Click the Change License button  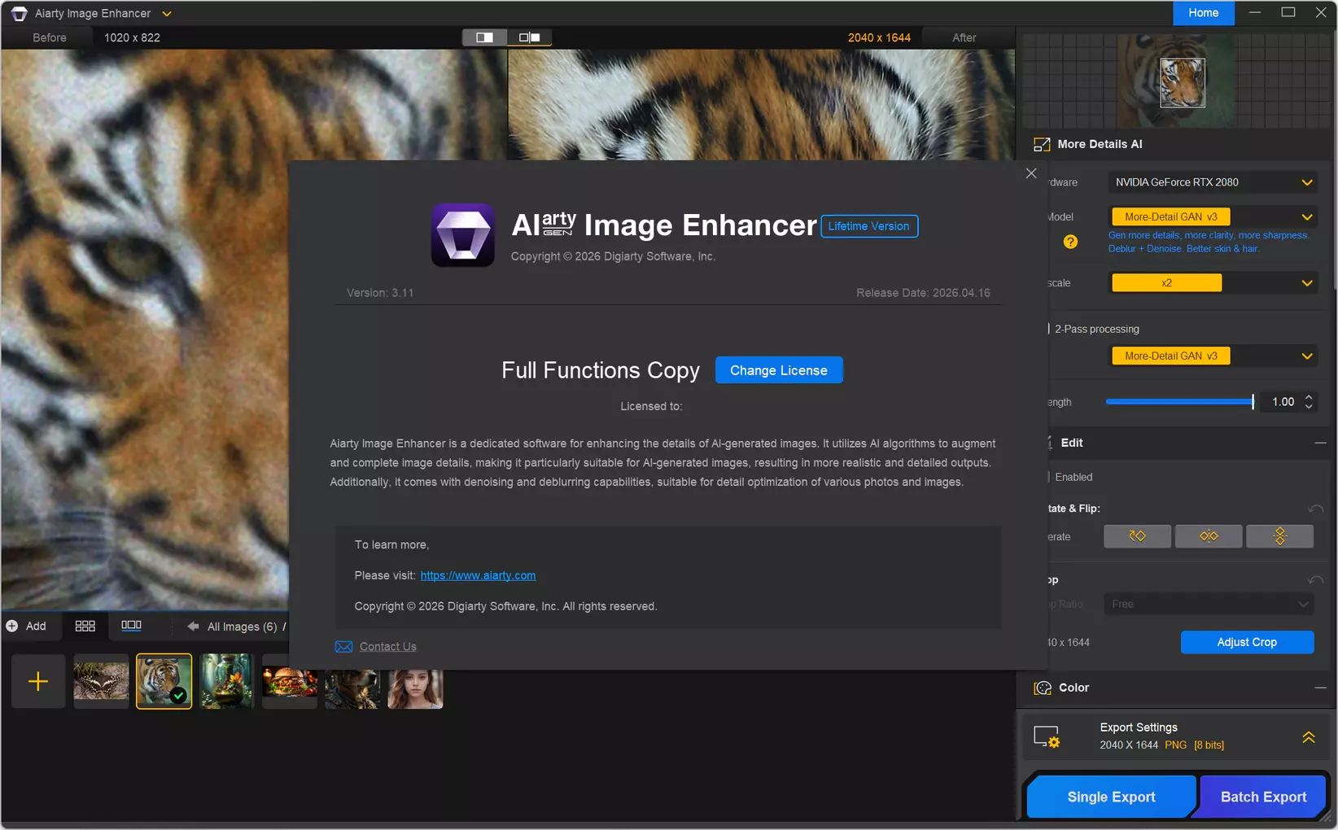pyautogui.click(x=779, y=370)
